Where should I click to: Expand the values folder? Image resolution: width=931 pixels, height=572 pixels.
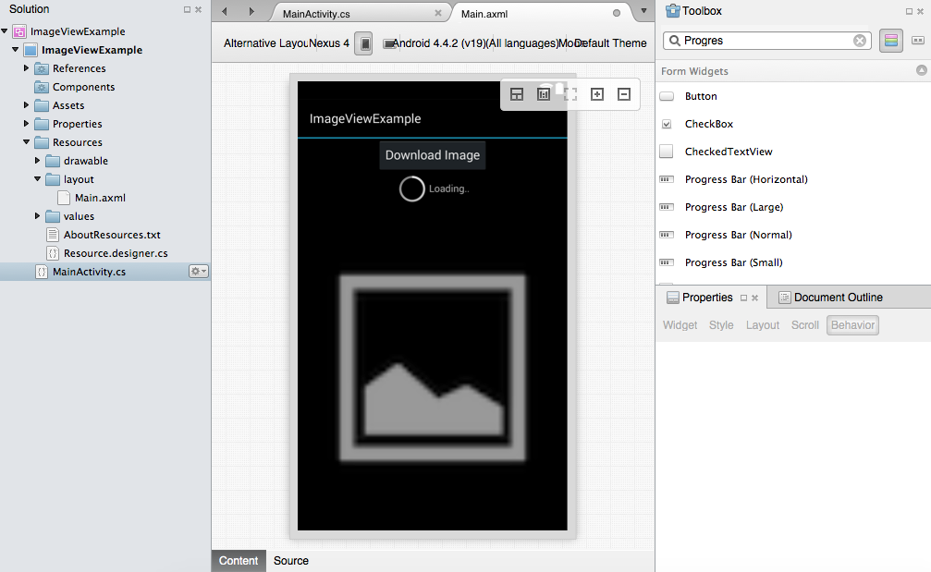[x=37, y=216]
